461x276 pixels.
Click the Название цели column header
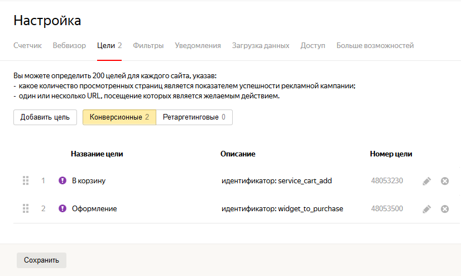97,154
